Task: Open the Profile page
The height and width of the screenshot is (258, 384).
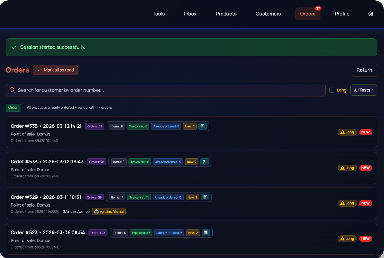Action: pyautogui.click(x=342, y=14)
